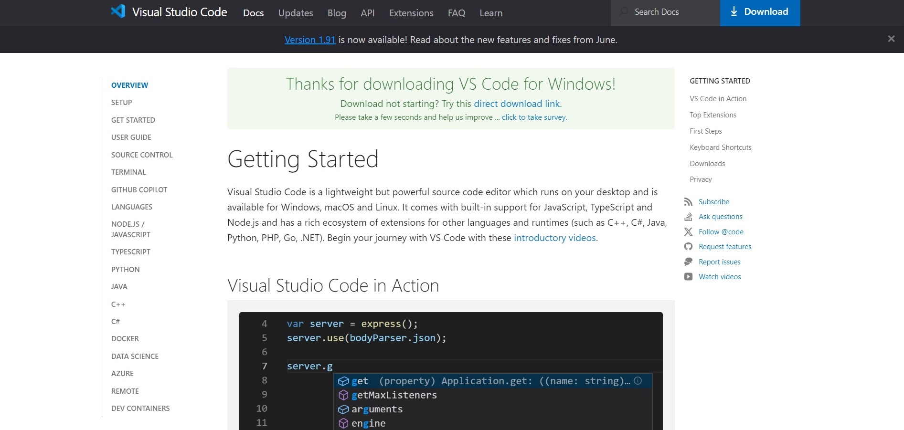This screenshot has height=430, width=904.
Task: Click the info icon beside get suggestion
Action: [638, 380]
